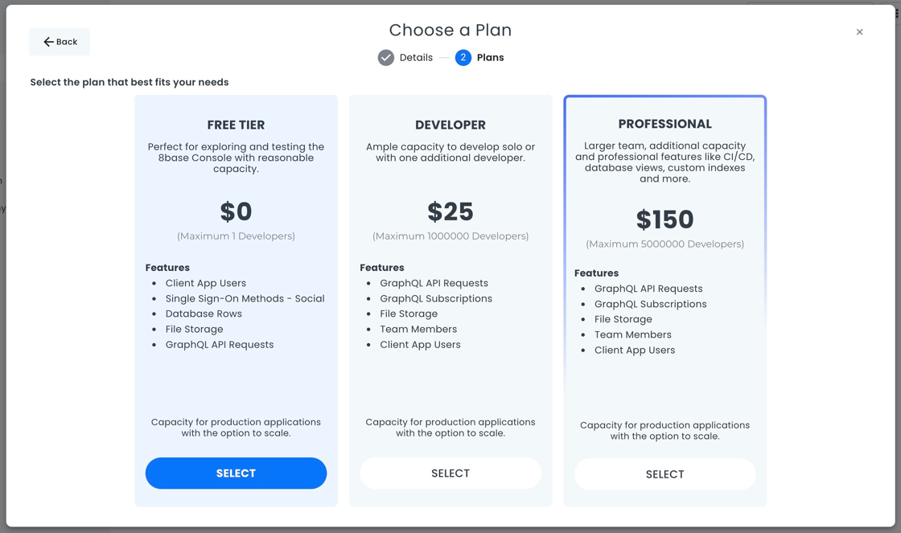Click the Maximum 1000000 Developers text
The width and height of the screenshot is (901, 533).
tap(450, 236)
